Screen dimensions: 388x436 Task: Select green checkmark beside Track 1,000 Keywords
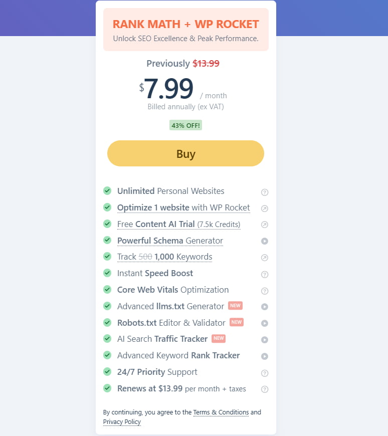tap(107, 257)
